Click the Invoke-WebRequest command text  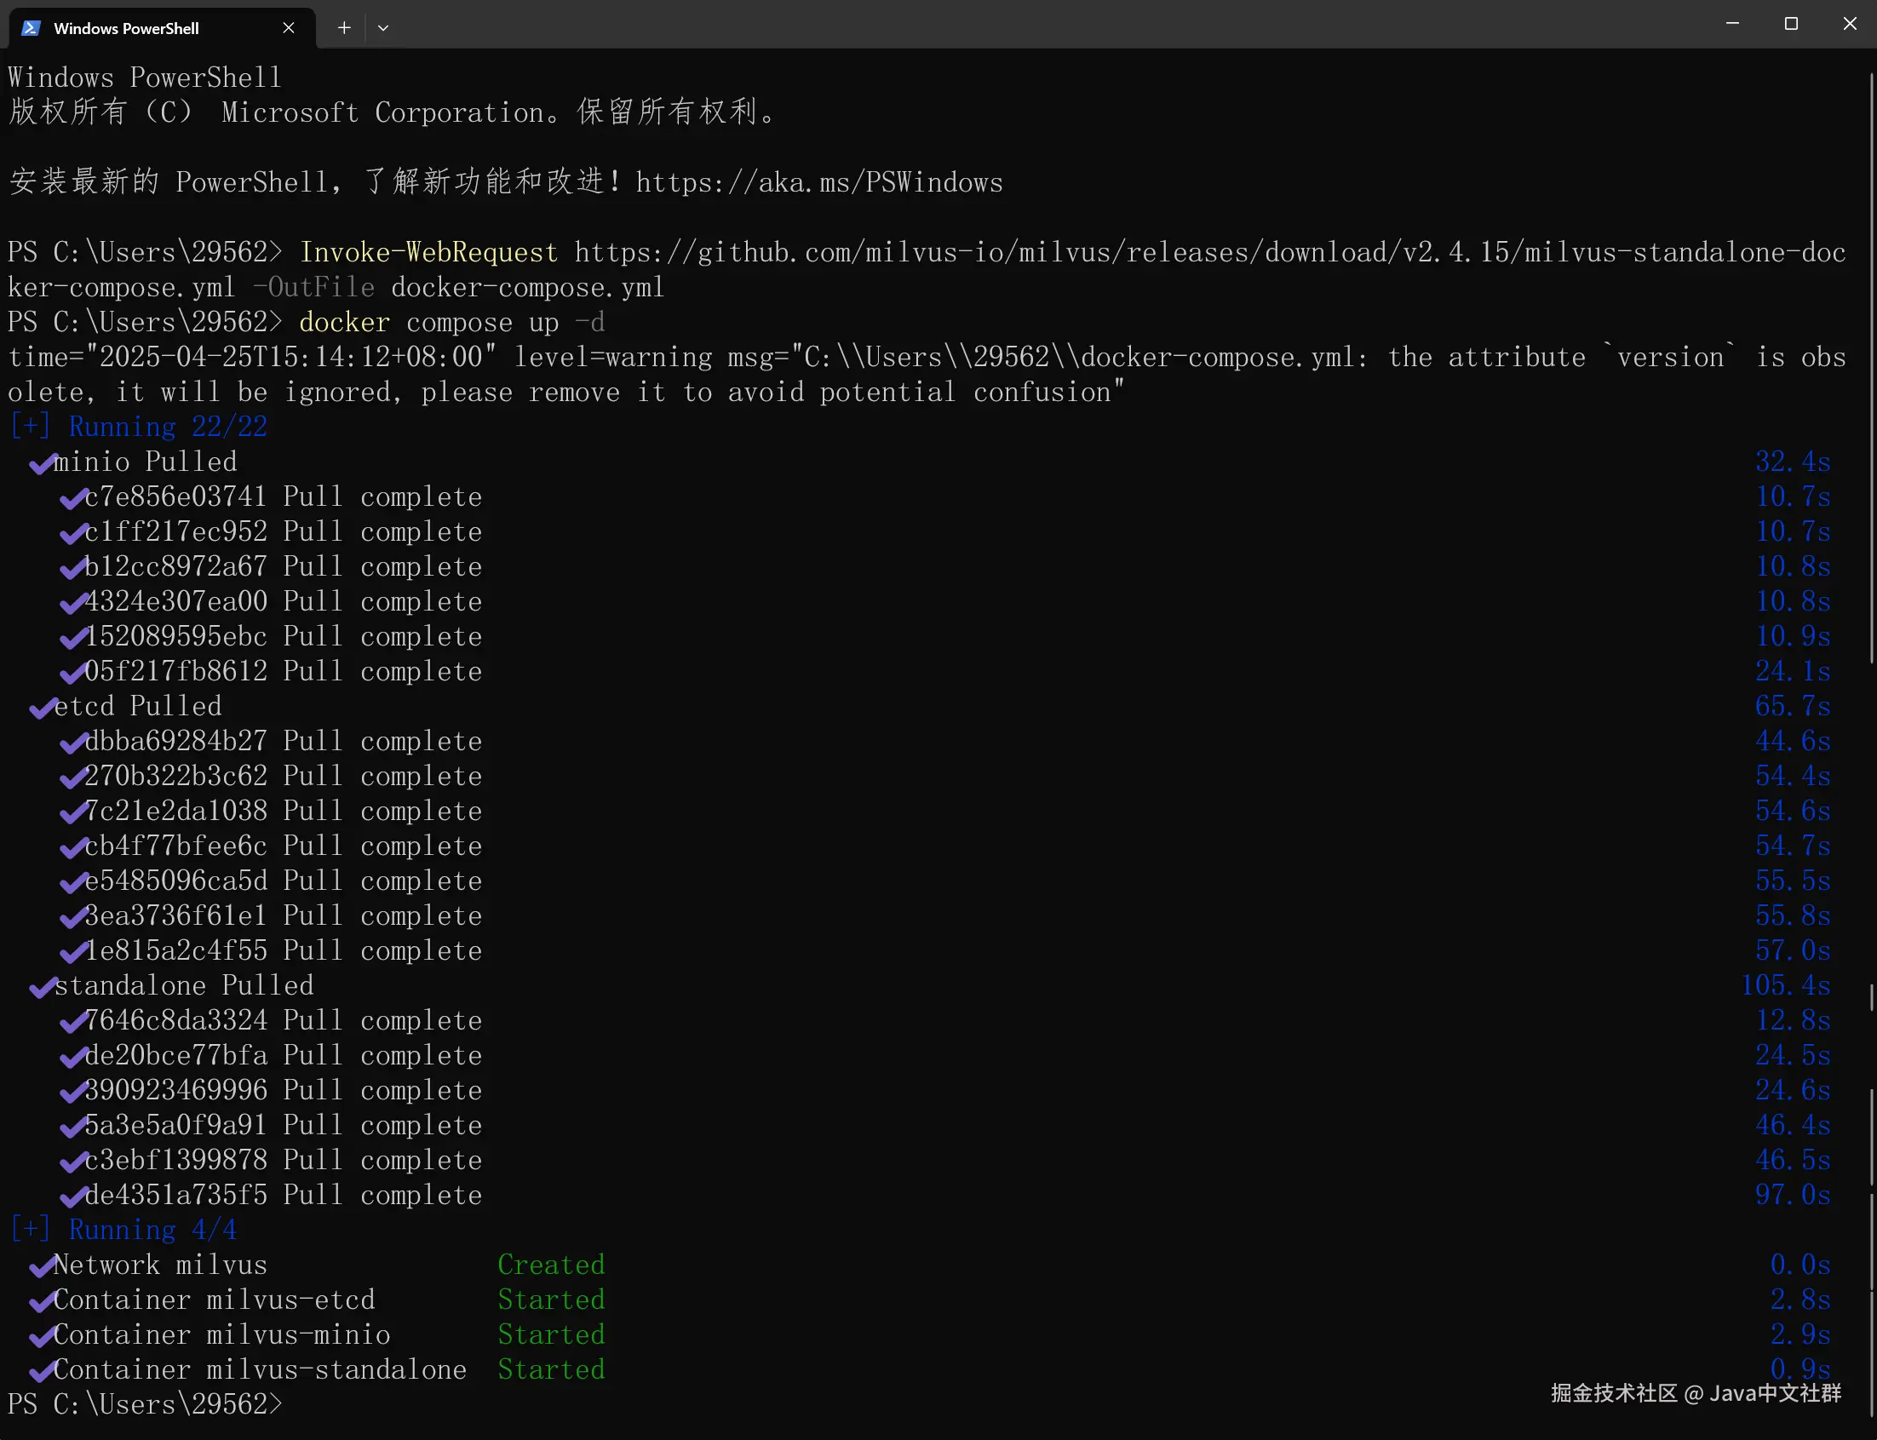pyautogui.click(x=428, y=253)
